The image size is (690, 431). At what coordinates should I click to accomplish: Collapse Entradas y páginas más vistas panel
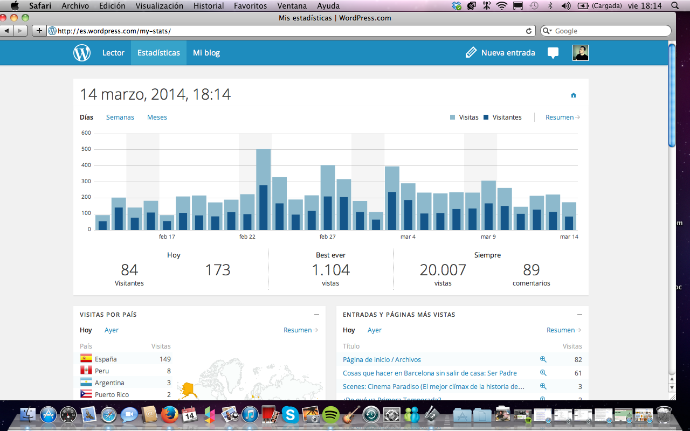coord(579,315)
